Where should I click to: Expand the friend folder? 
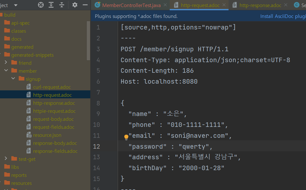pyautogui.click(x=6, y=62)
